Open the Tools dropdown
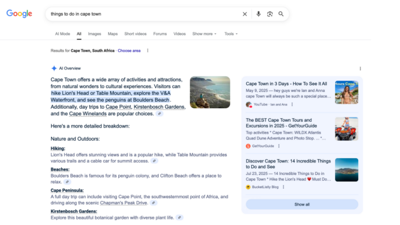400x225 pixels. [231, 34]
